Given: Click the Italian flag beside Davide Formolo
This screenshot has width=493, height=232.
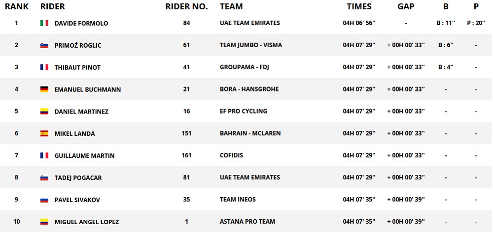Looking at the screenshot, I should (x=44, y=23).
